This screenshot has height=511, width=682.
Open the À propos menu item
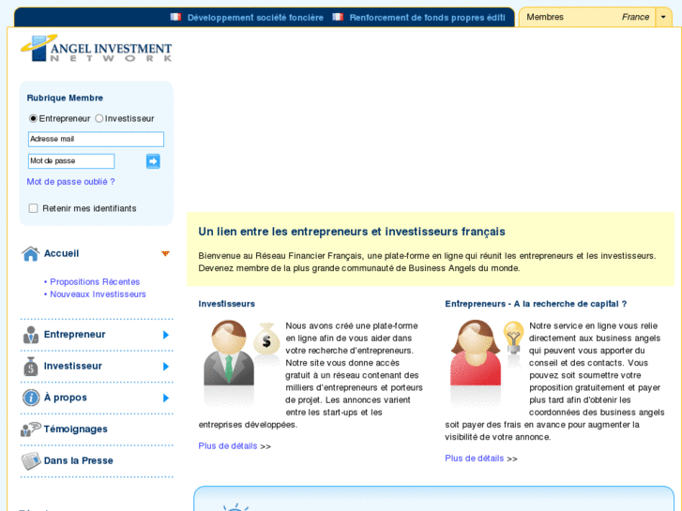66,398
